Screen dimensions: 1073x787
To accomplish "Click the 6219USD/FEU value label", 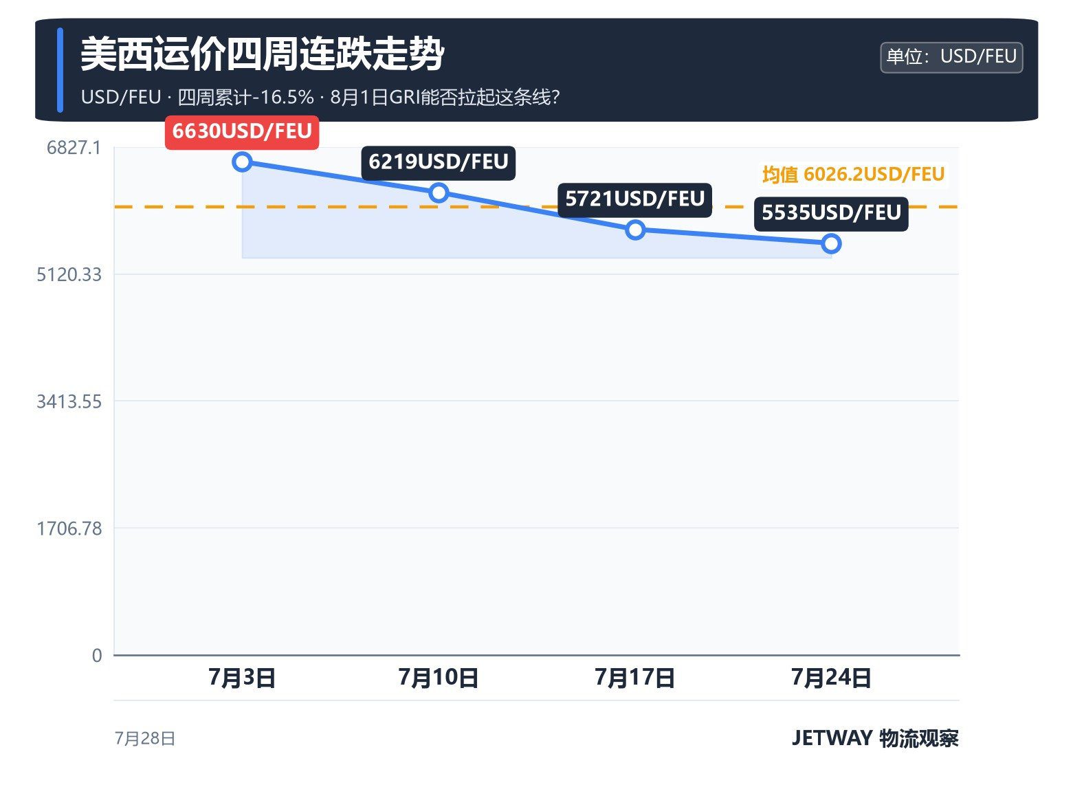I will [x=439, y=162].
